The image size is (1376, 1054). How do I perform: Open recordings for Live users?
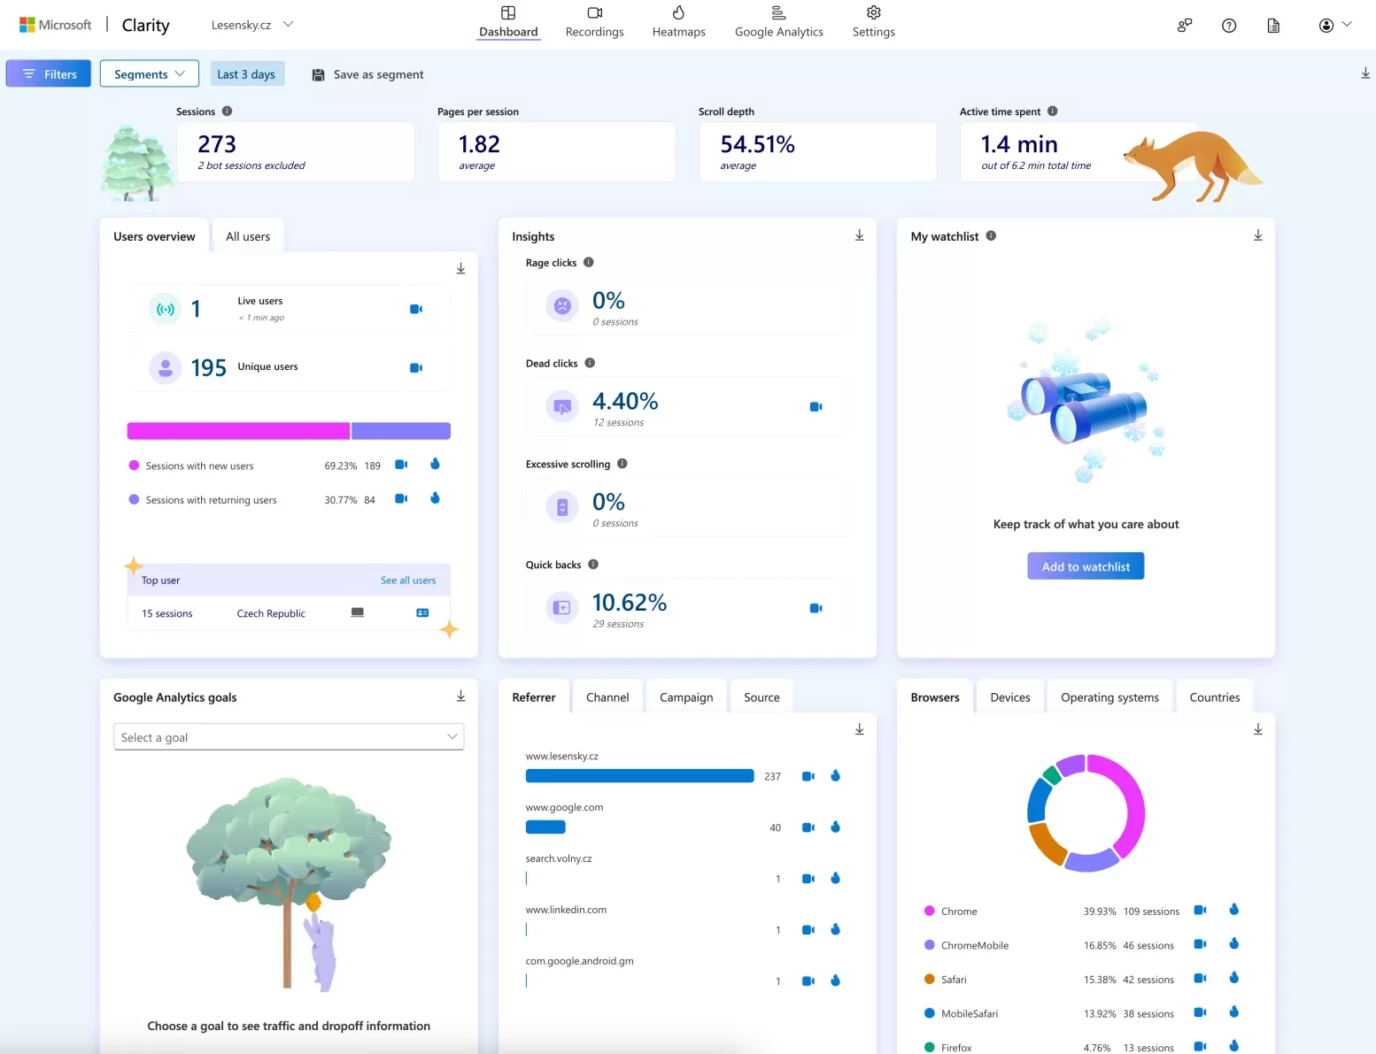[416, 309]
